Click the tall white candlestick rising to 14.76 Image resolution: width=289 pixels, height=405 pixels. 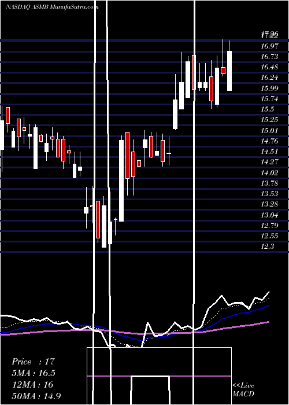pos(121,181)
